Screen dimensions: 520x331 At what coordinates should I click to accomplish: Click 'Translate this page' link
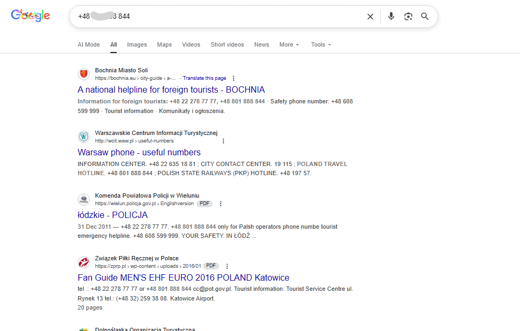click(205, 78)
